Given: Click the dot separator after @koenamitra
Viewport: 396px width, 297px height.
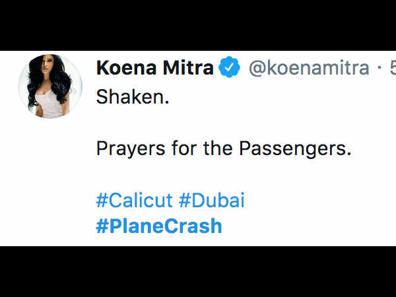Looking at the screenshot, I should click(379, 68).
